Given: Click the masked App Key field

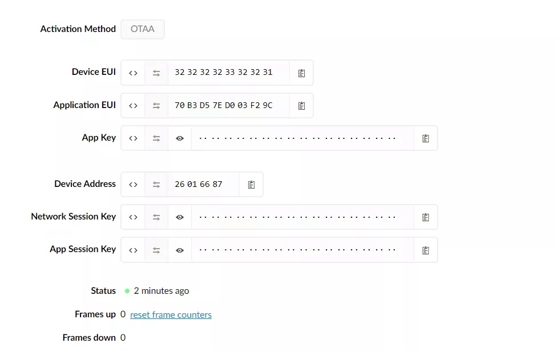Looking at the screenshot, I should (297, 138).
